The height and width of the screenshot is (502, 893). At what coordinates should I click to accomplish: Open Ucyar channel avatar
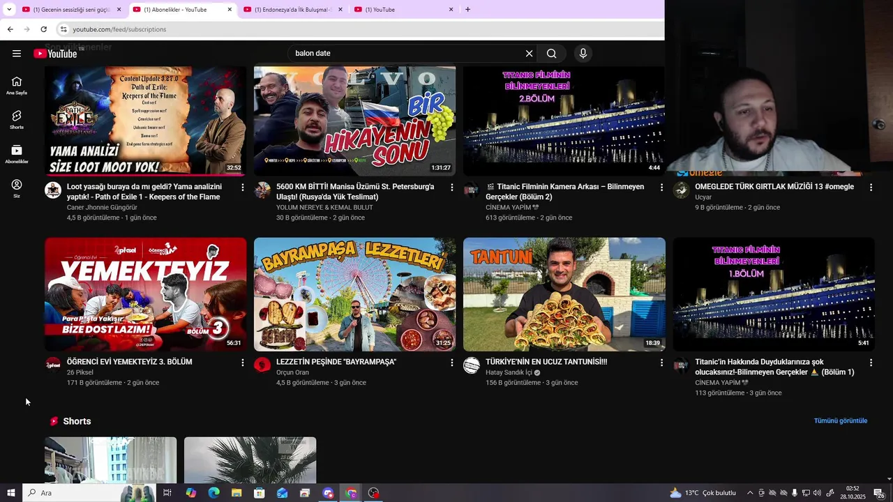click(x=681, y=190)
